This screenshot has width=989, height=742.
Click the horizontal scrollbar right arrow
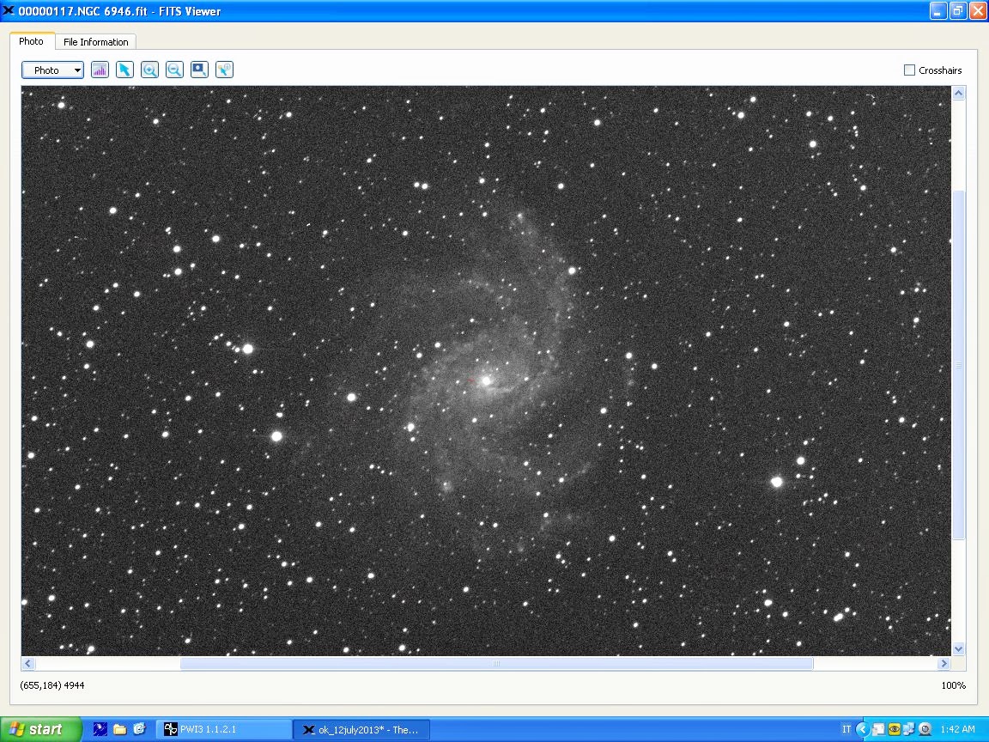click(943, 664)
